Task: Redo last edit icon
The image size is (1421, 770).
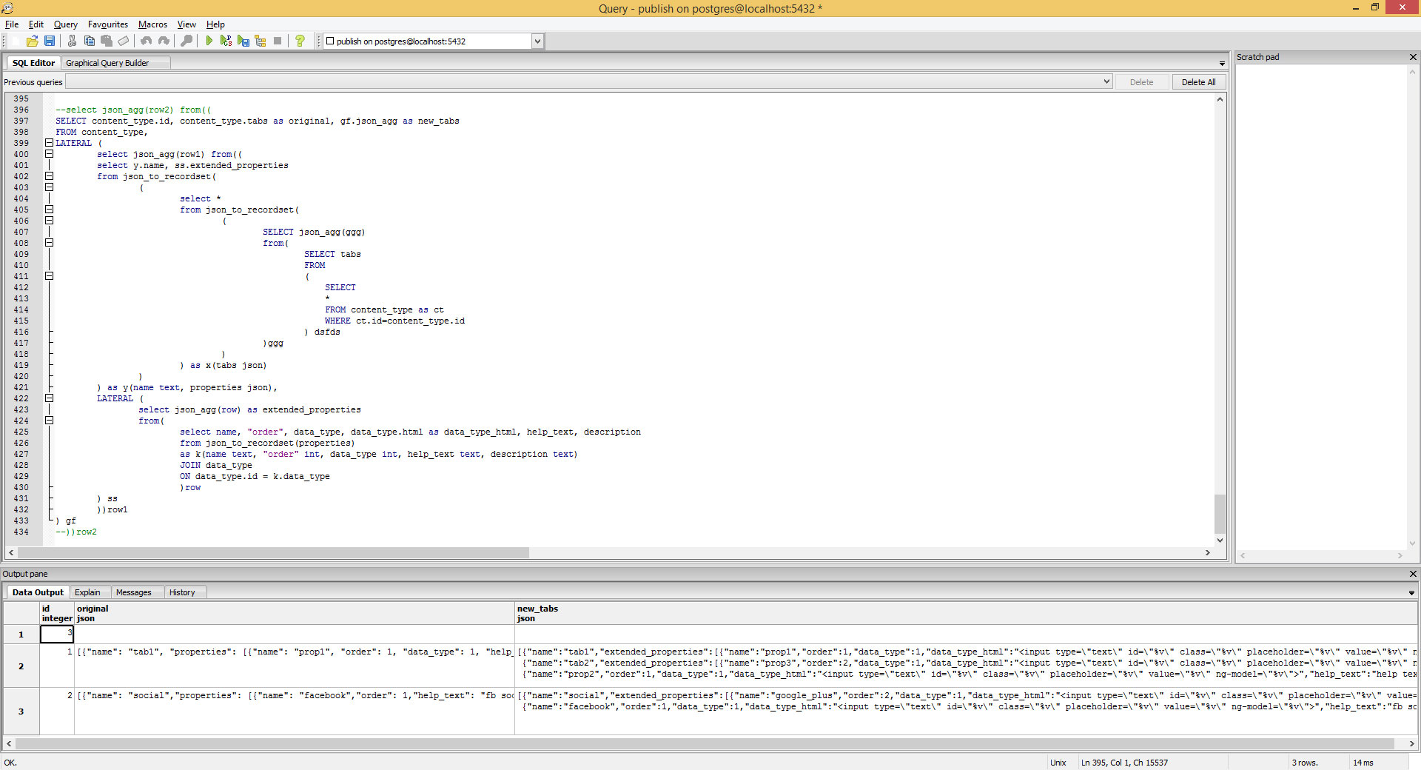Action: tap(164, 41)
